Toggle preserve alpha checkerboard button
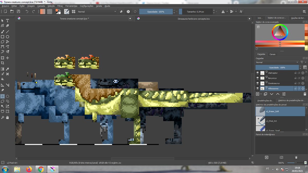This screenshot has width=308, height=173. pos(128,12)
